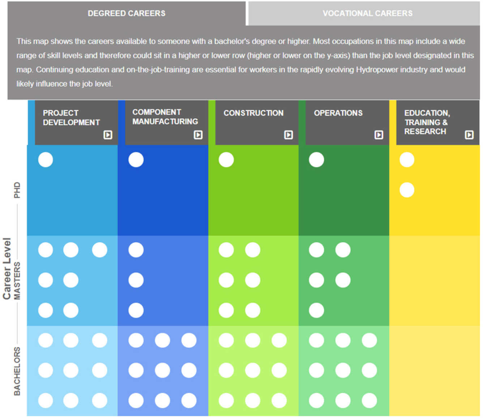The image size is (488, 418).
Task: Select the PhD-level Component Manufacturing career dot
Action: tap(136, 160)
